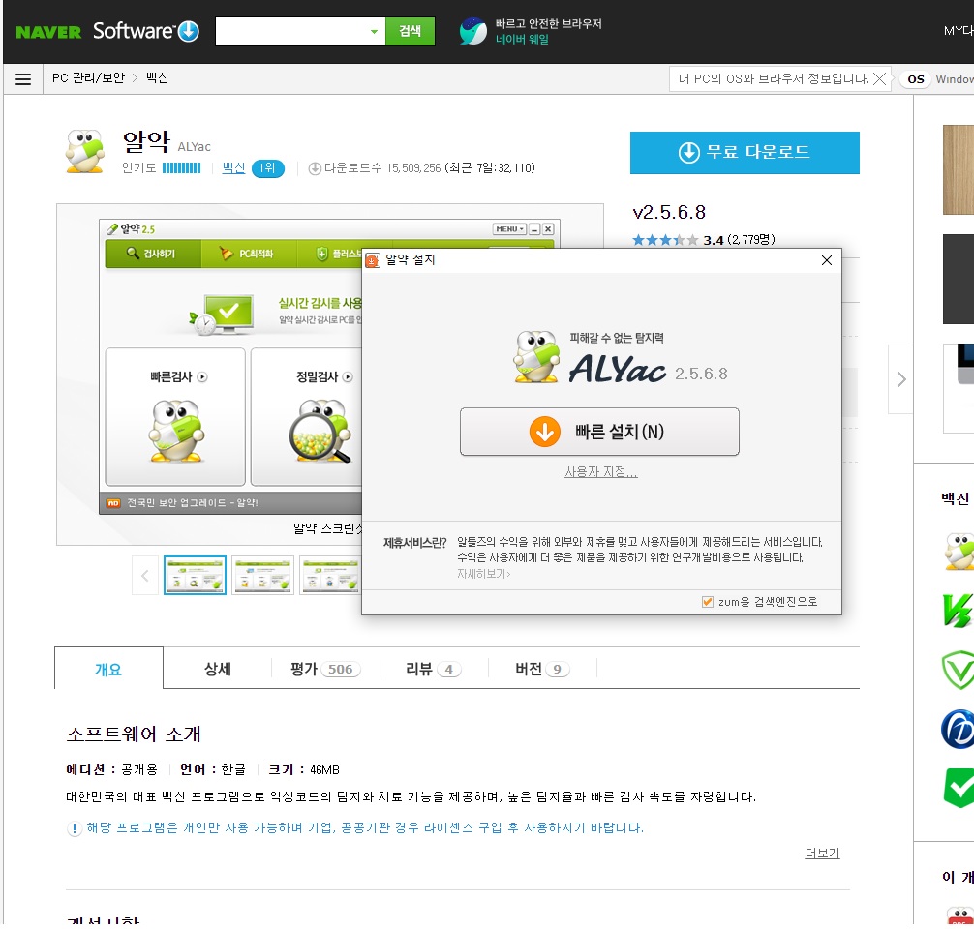Click the orange installer icon in titlebar
The height and width of the screenshot is (929, 974).
coord(372,260)
